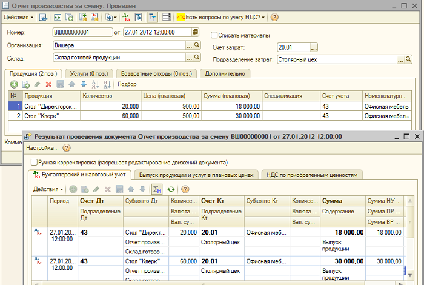The width and height of the screenshot is (424, 285).
Task: Click magnifier icon of Склад field
Action: tap(197, 58)
